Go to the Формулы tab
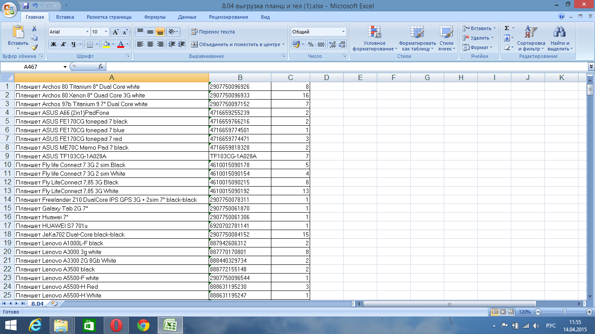This screenshot has width=595, height=334. (x=155, y=17)
